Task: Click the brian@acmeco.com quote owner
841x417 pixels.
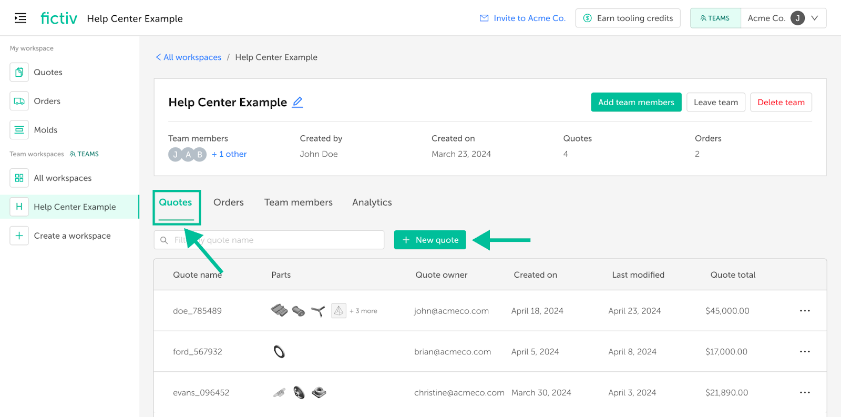Action: click(x=453, y=352)
